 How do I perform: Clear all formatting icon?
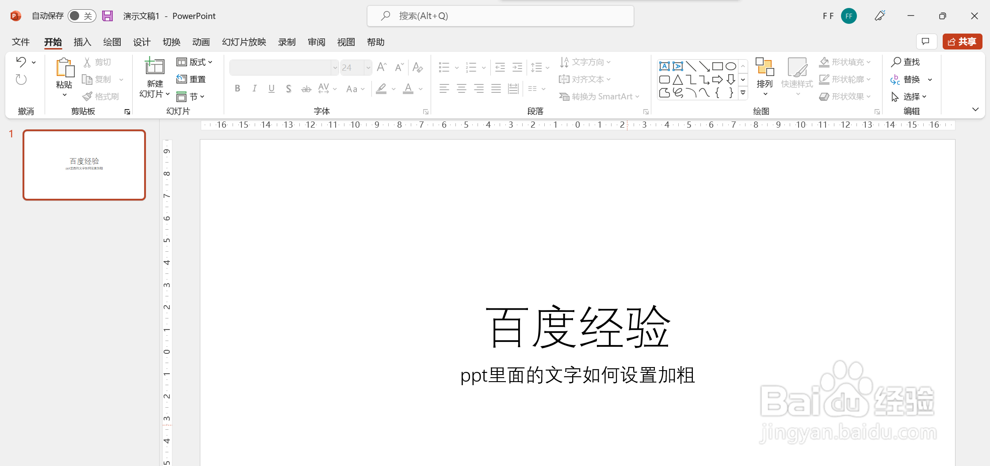417,67
